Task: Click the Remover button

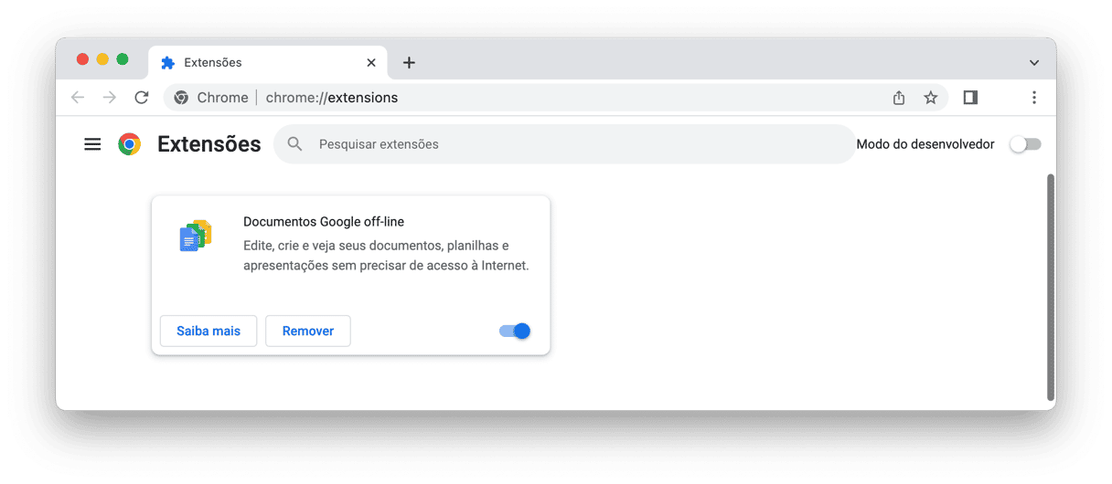Action: (308, 331)
